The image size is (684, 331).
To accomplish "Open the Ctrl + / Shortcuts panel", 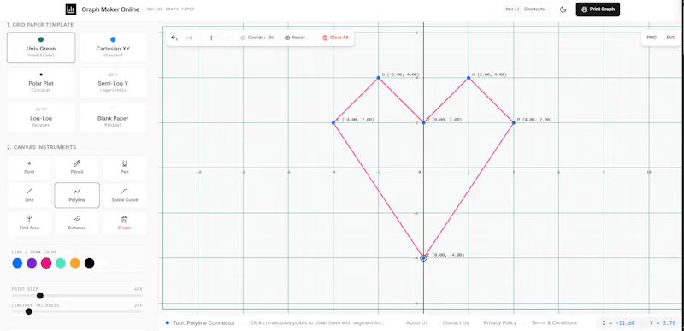I will (x=524, y=9).
